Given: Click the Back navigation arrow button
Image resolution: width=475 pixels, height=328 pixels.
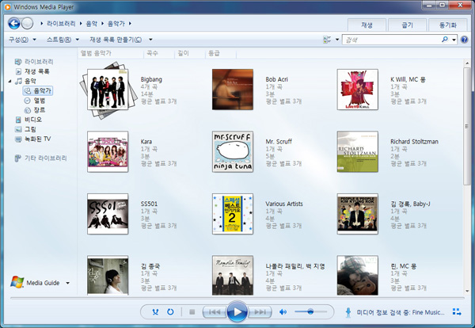Looking at the screenshot, I should 14,23.
